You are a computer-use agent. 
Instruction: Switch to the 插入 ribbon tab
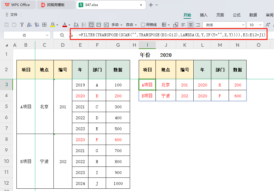(x=203, y=15)
